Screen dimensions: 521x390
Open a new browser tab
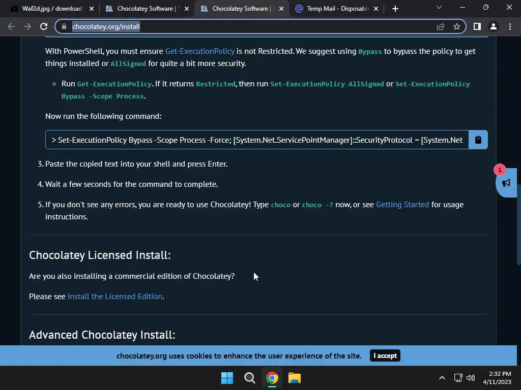pos(395,9)
